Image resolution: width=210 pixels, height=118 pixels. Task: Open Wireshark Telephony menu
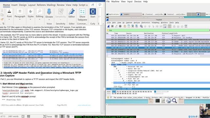point(155,23)
